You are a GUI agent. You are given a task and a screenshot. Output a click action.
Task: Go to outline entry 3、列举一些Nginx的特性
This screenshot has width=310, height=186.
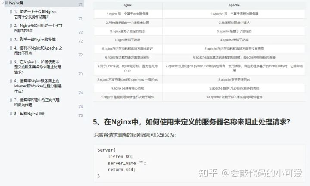click(35, 39)
